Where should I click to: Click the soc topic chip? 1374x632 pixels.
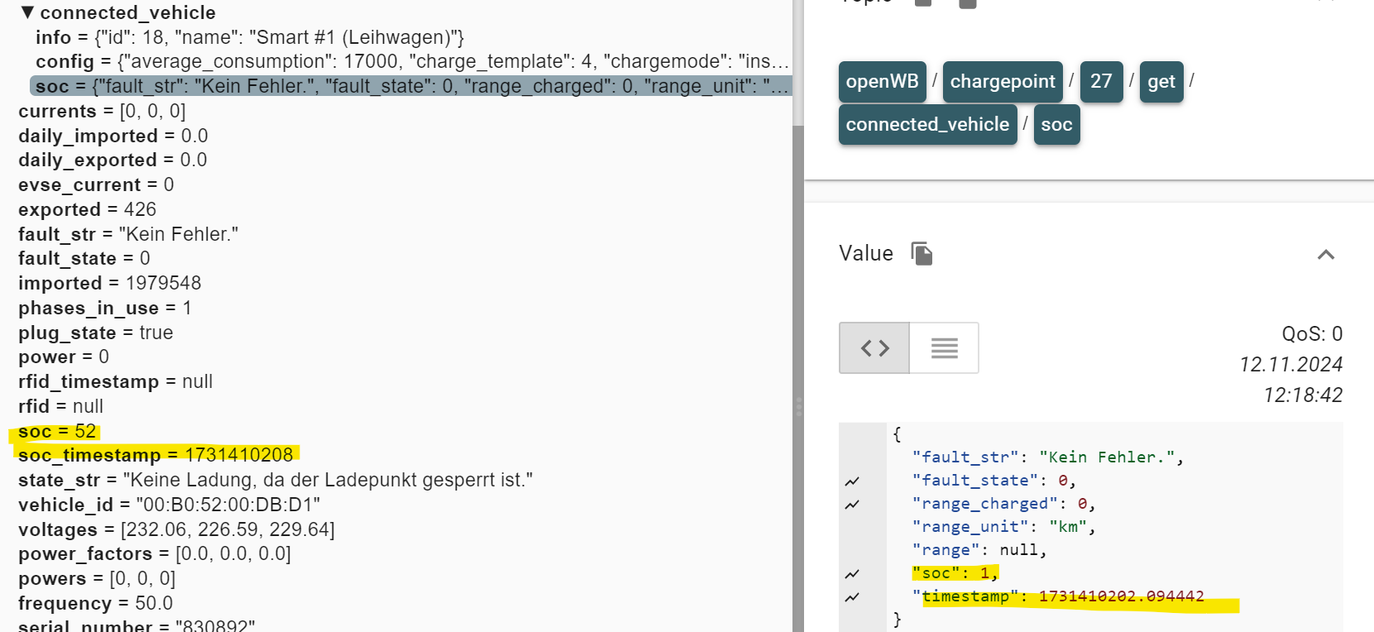point(1056,125)
